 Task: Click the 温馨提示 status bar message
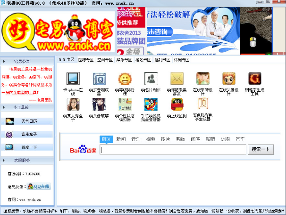143,211
